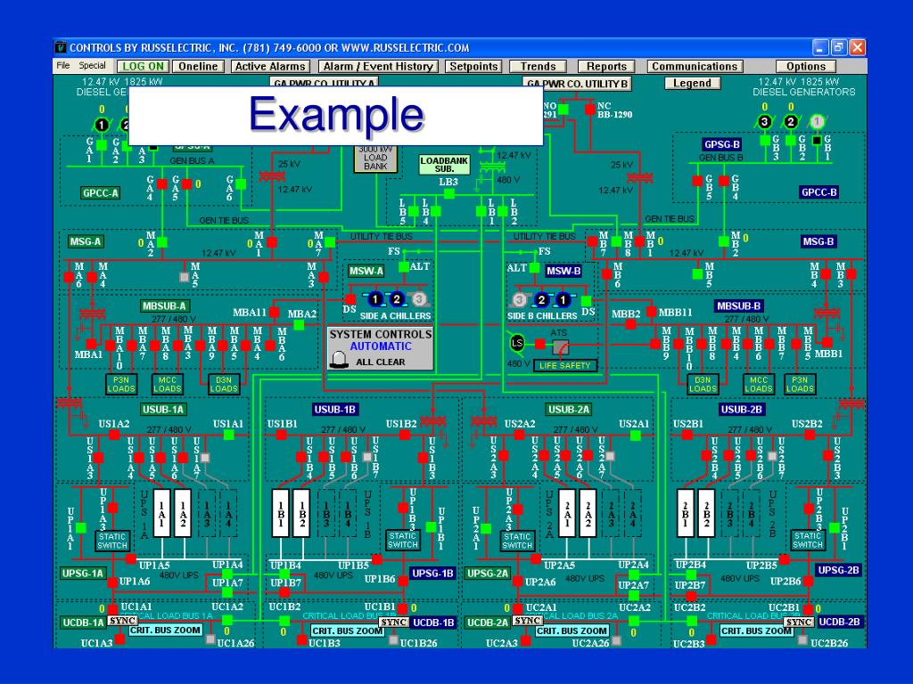
Task: Open the GPSG-B panel label
Action: point(722,144)
